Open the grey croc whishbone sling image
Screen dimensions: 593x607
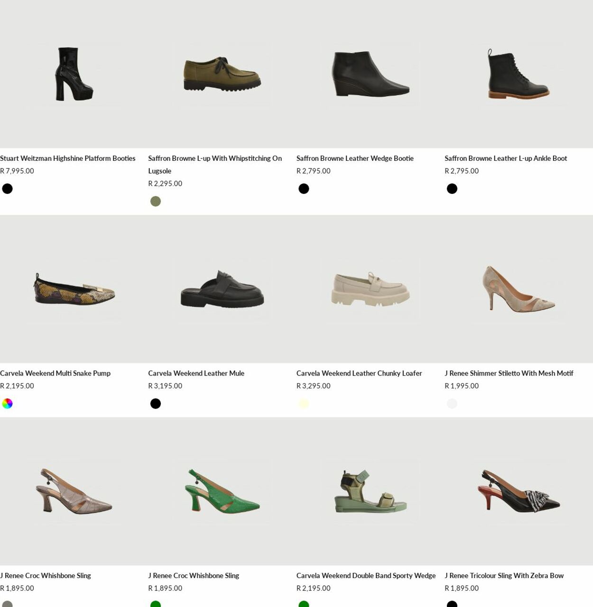(x=74, y=491)
